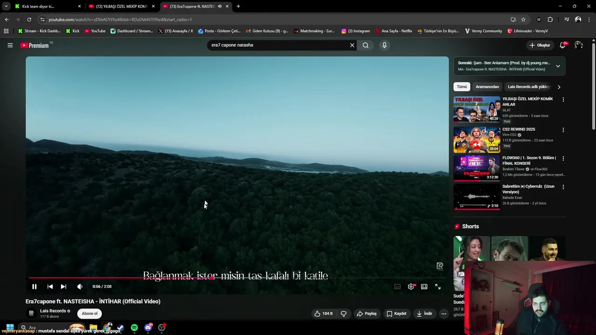
Task: Save video with Kaydet button
Action: tap(396, 314)
